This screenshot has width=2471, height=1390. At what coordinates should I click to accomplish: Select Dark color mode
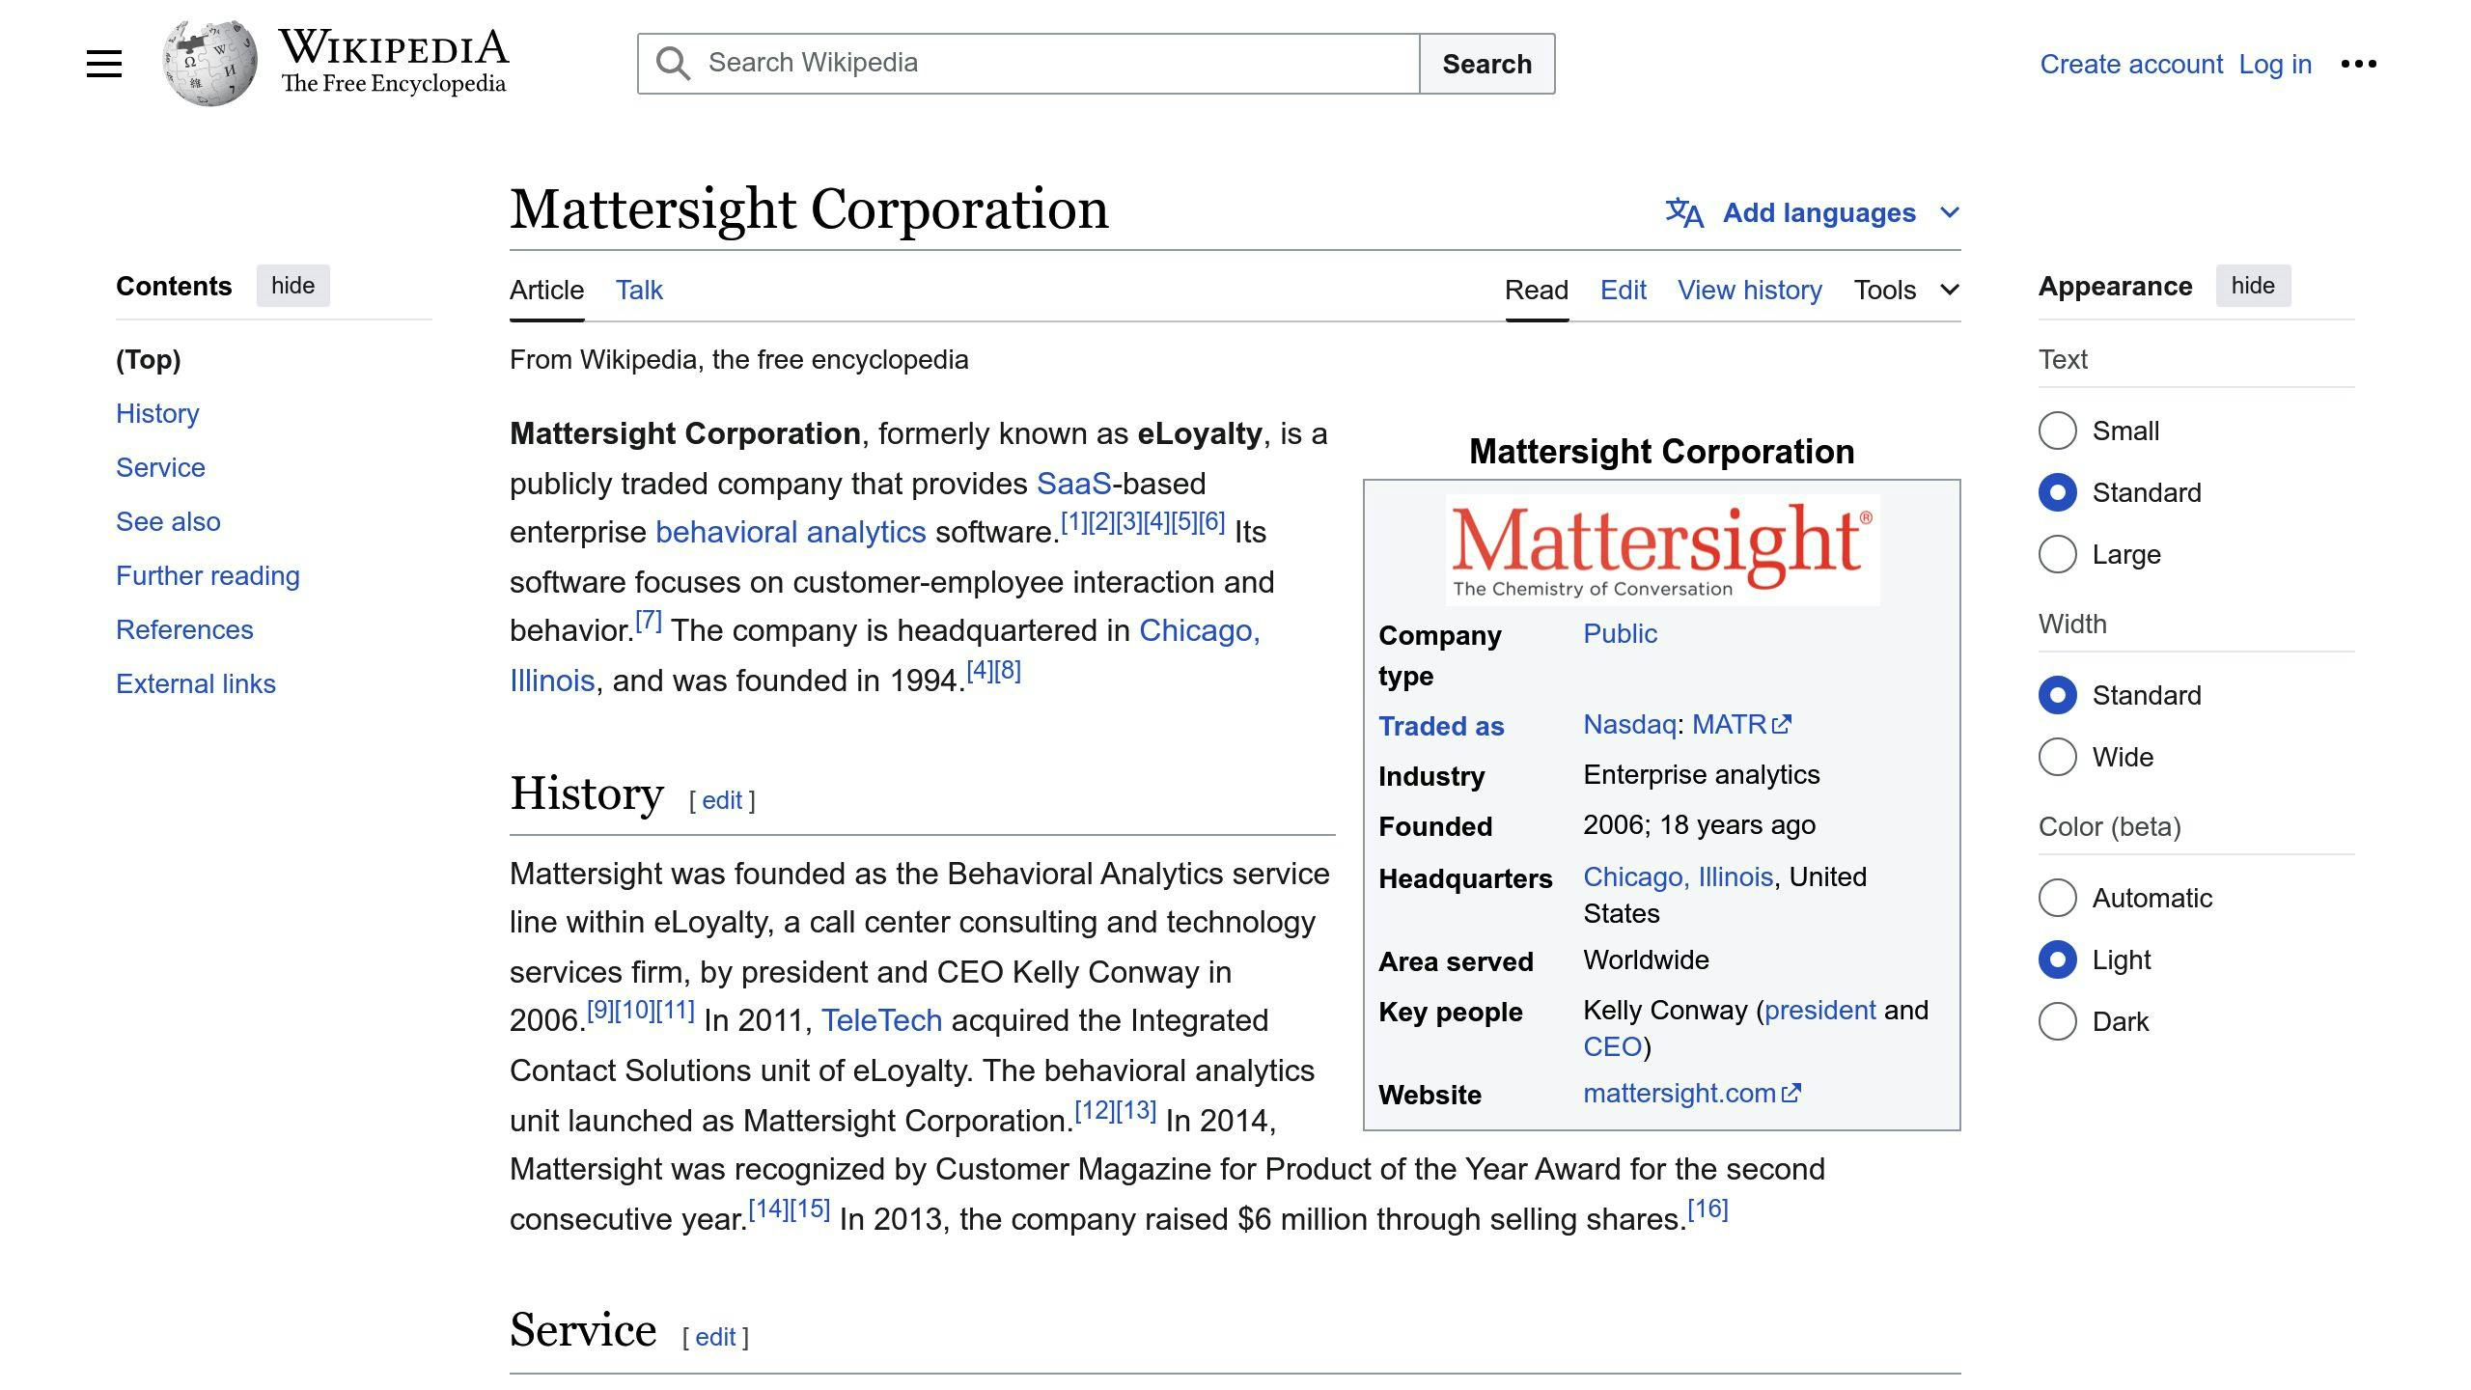point(2058,1021)
